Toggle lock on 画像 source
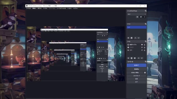 (x=144, y=50)
